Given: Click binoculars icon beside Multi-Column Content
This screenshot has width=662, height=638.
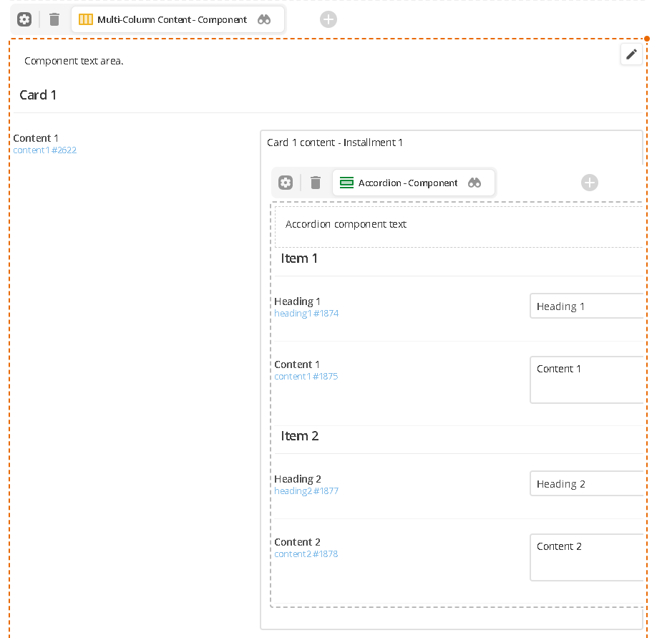Looking at the screenshot, I should 264,19.
